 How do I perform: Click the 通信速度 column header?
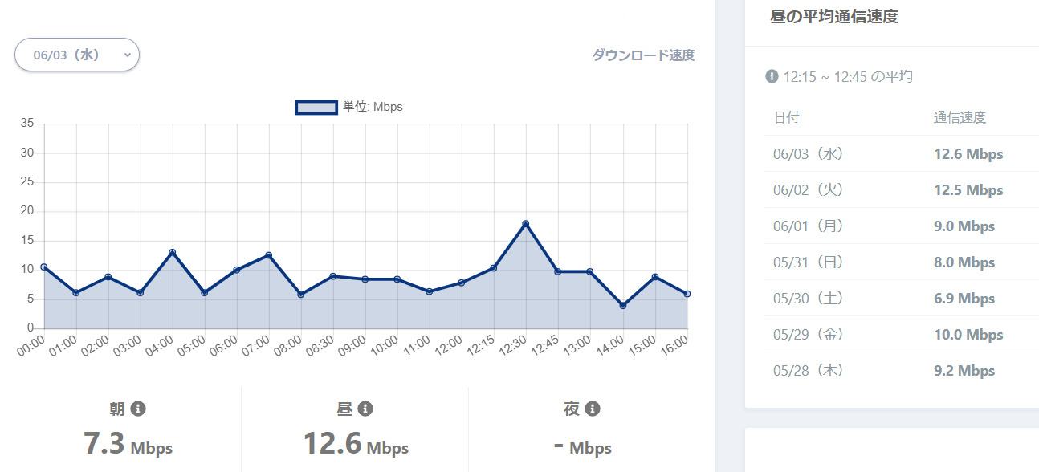point(960,117)
